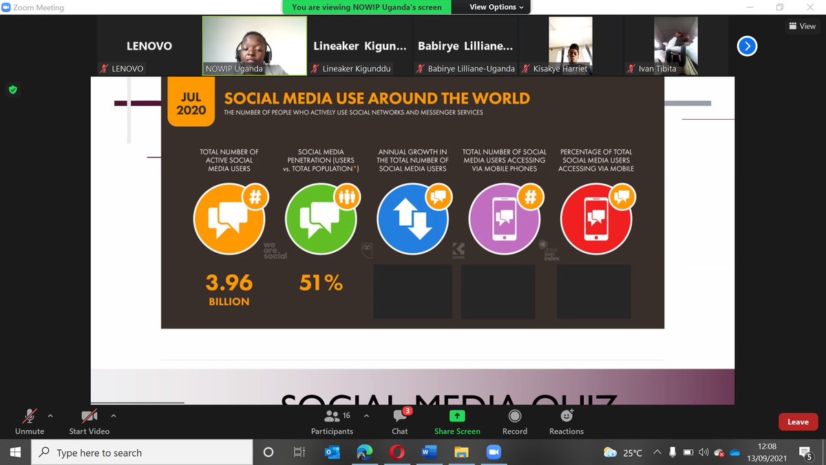Open Task View on taskbar
Screen dimensions: 826x465
299,453
